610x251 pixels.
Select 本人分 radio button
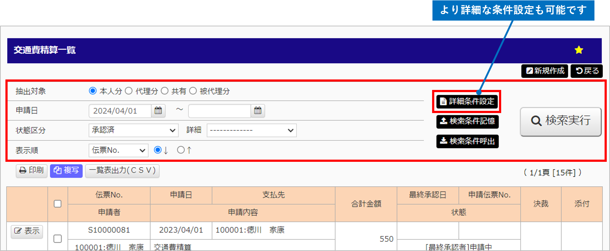pyautogui.click(x=93, y=91)
